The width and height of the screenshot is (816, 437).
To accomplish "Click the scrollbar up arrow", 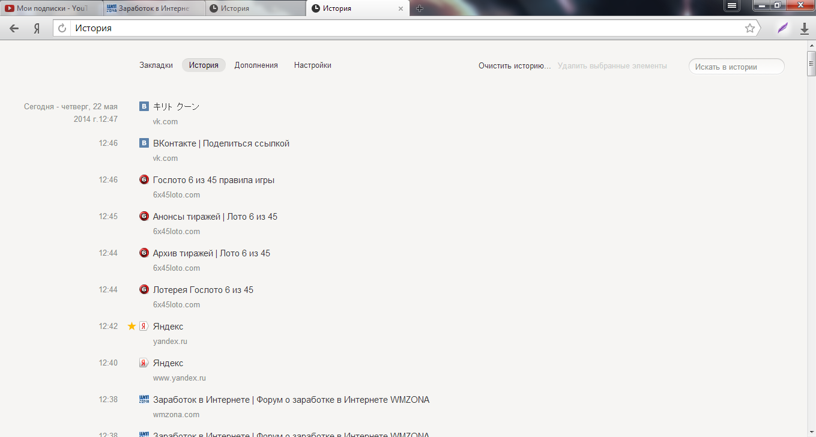I will tap(811, 46).
